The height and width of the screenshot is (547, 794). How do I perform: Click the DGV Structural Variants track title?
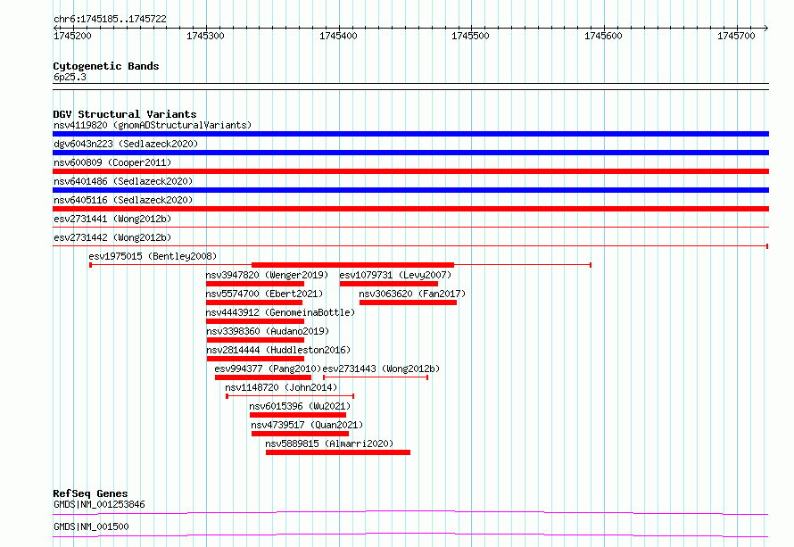pyautogui.click(x=125, y=114)
